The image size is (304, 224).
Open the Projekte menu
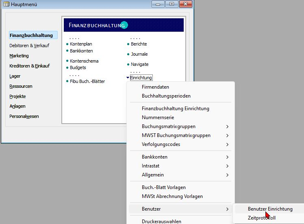(17, 96)
